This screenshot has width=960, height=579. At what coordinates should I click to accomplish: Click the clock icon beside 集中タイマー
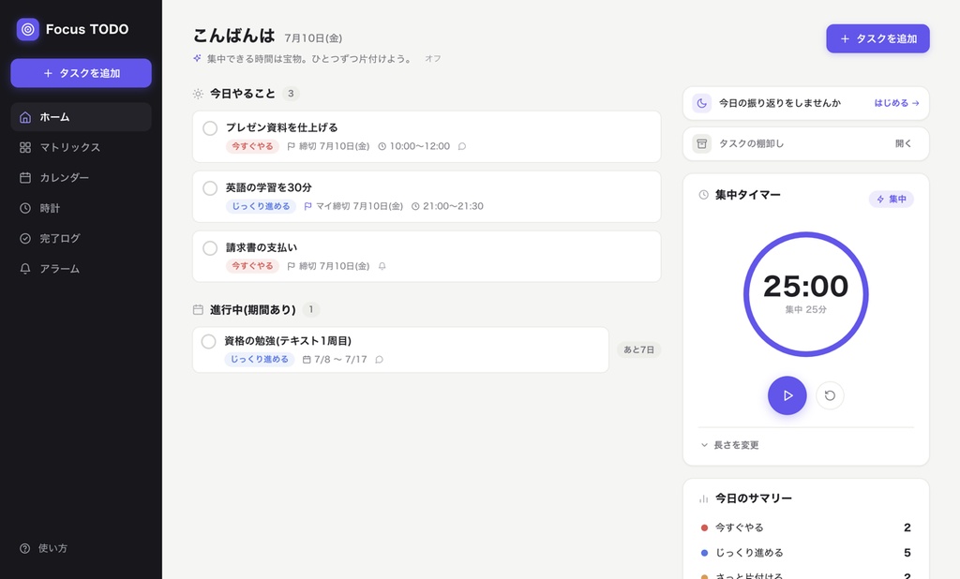(x=703, y=195)
